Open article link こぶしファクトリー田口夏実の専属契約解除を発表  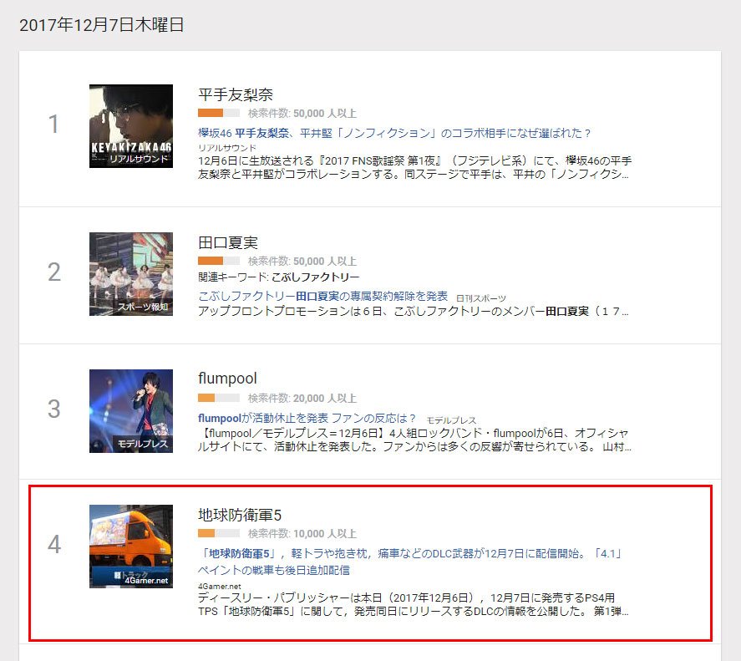pos(322,296)
